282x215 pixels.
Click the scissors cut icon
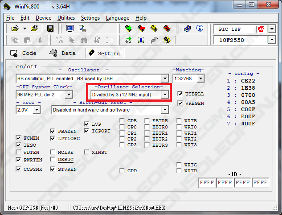(40, 40)
